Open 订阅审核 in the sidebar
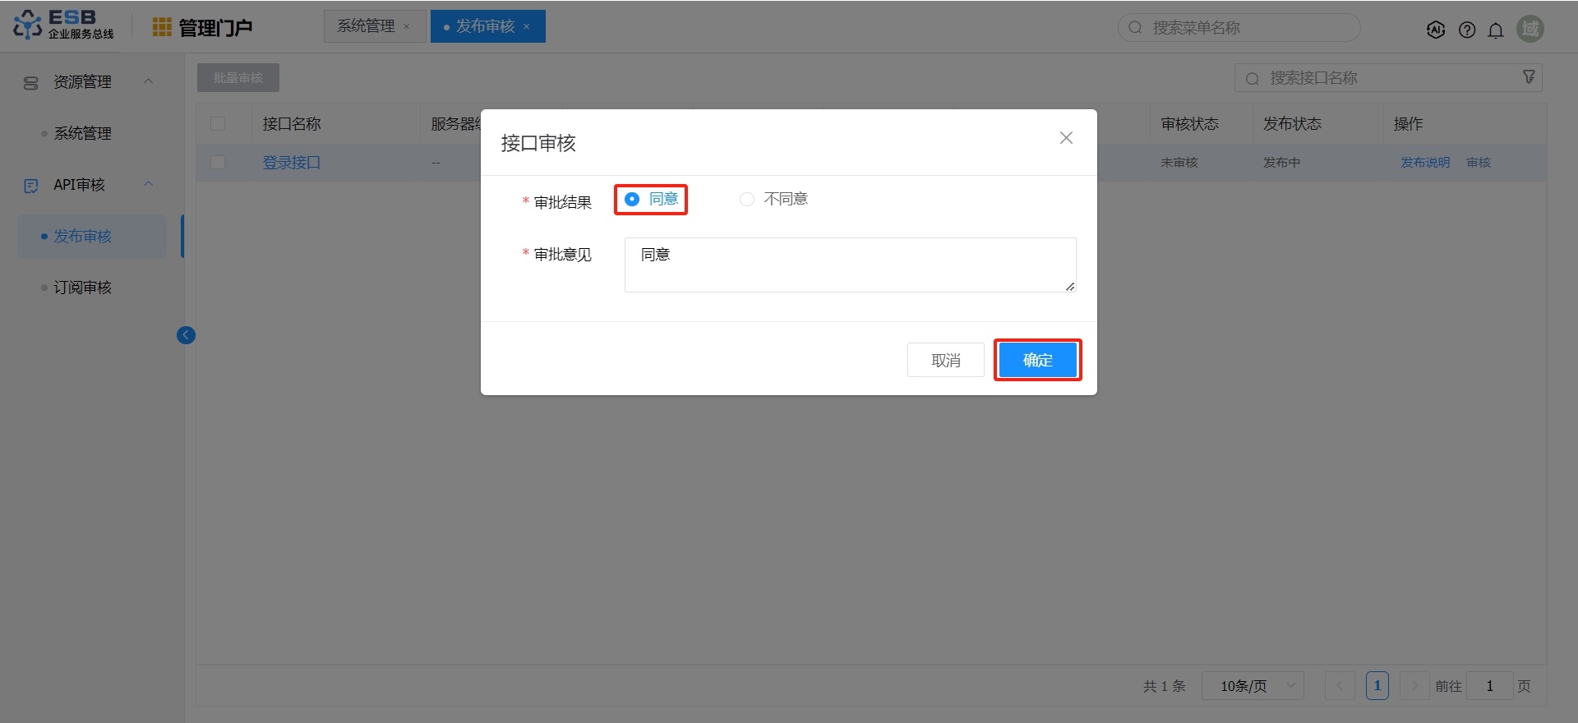Screen dimensions: 1578x723 [82, 288]
